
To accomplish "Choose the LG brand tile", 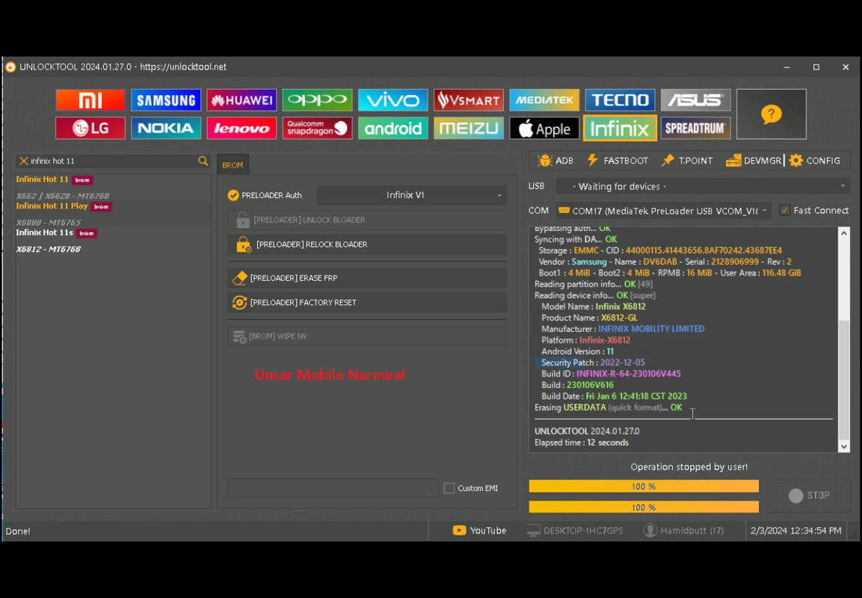I will [x=90, y=128].
